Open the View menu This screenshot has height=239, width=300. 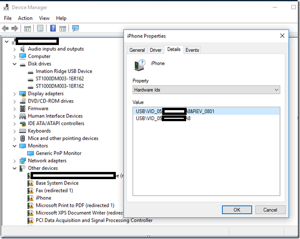(44, 18)
